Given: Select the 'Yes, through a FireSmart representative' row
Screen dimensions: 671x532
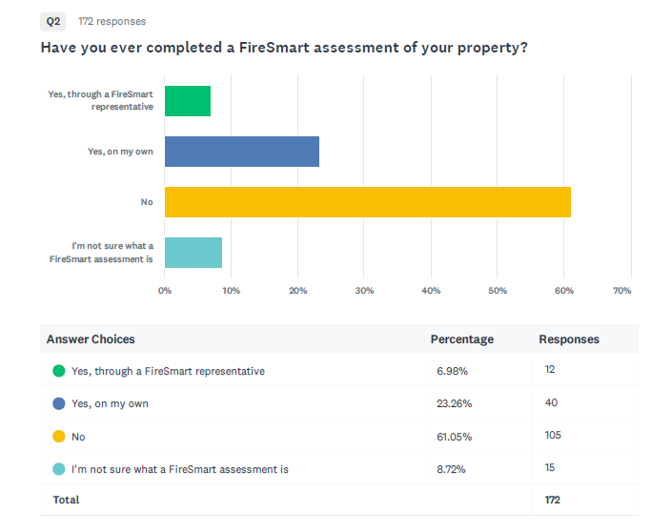Looking at the screenshot, I should (x=339, y=370).
